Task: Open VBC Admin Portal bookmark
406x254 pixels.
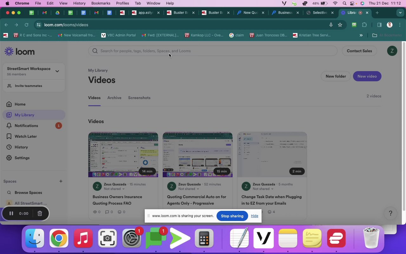Action: click(x=118, y=35)
